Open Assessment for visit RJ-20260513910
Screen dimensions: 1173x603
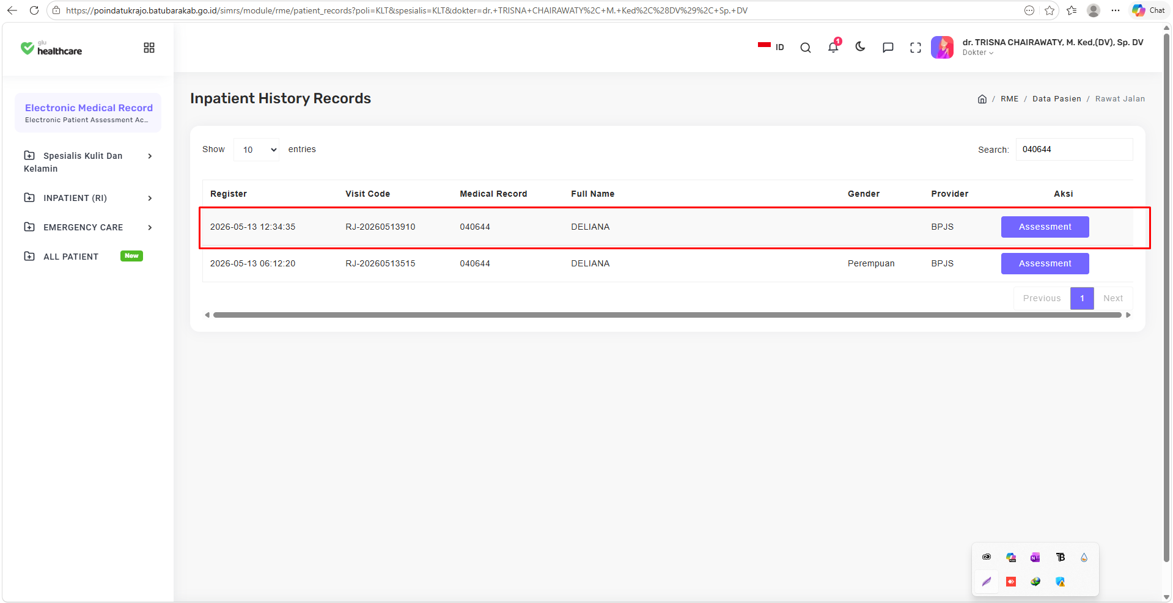(x=1045, y=227)
